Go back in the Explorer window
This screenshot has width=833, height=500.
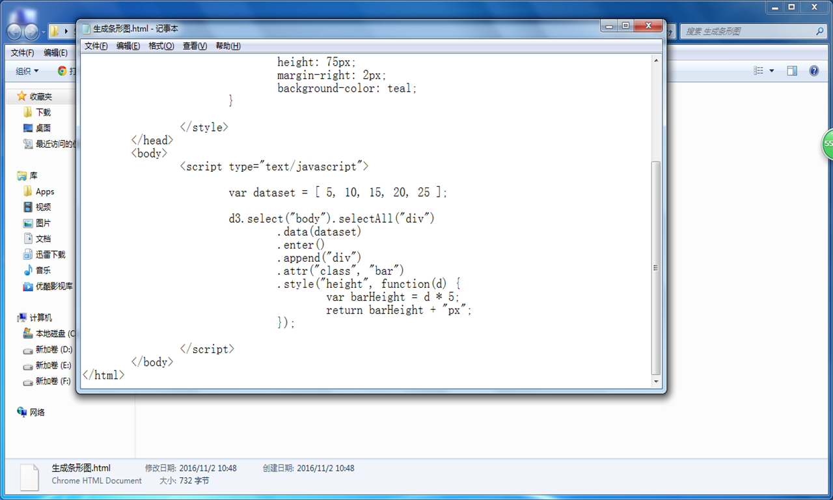(x=15, y=31)
